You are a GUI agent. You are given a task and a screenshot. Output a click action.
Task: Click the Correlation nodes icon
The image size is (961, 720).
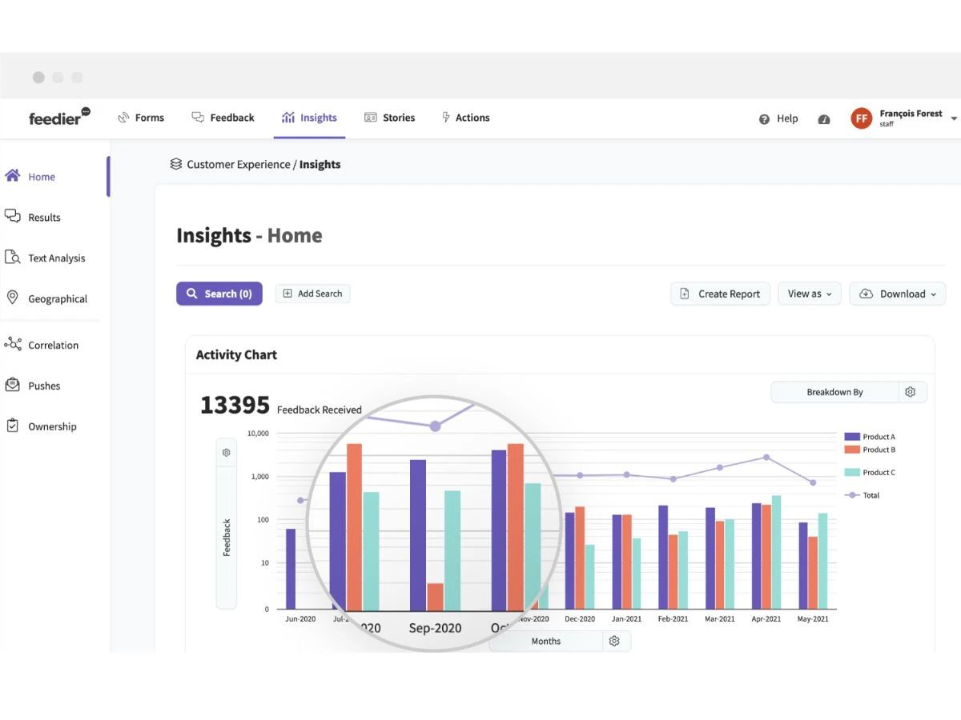13,344
